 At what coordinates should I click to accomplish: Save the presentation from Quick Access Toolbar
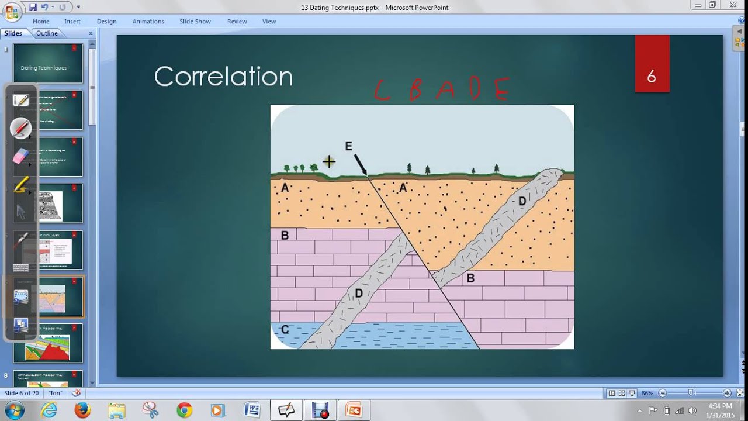pyautogui.click(x=33, y=7)
